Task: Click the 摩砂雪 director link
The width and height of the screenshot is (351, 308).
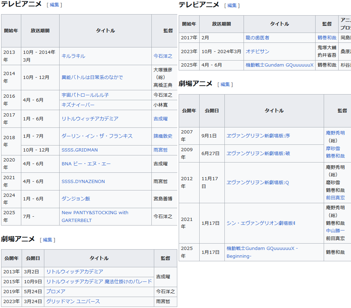Action: point(333,148)
